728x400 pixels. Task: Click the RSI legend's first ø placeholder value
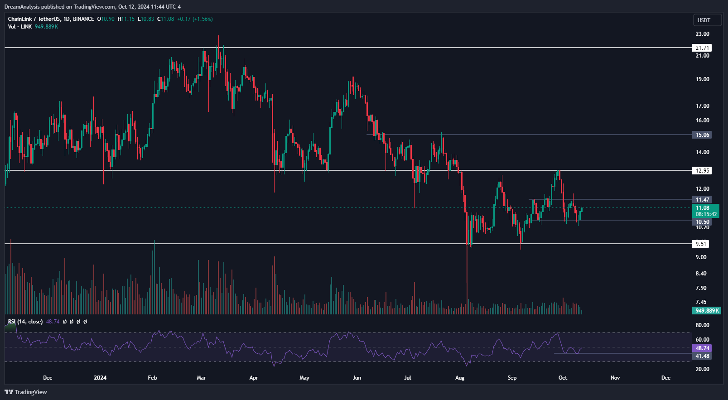point(65,322)
